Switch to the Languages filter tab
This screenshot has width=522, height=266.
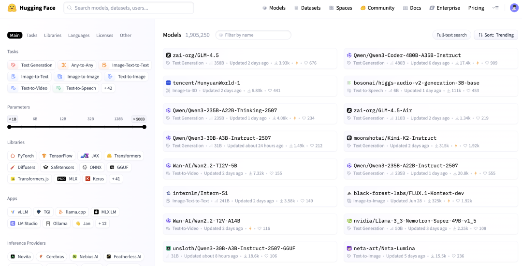79,35
